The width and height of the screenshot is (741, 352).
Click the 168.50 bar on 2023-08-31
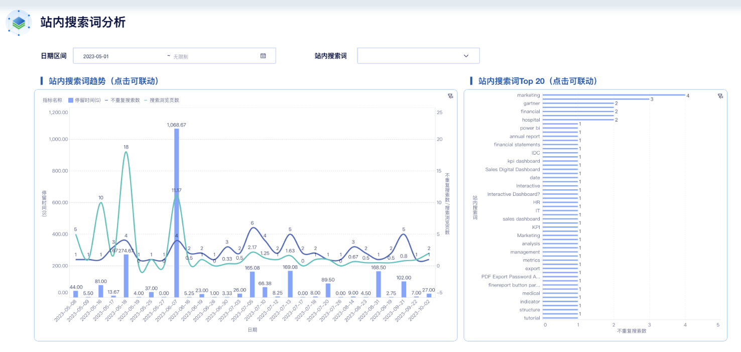click(x=379, y=284)
